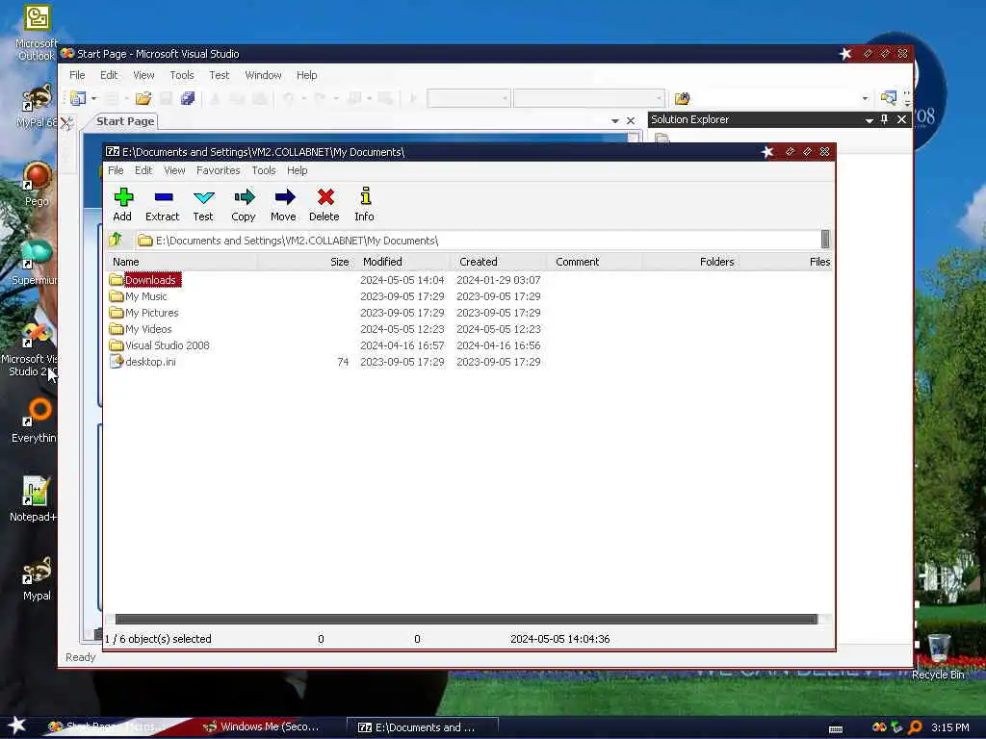Click Solution Explorer window toolbar icon
The image size is (986, 739).
[662, 139]
